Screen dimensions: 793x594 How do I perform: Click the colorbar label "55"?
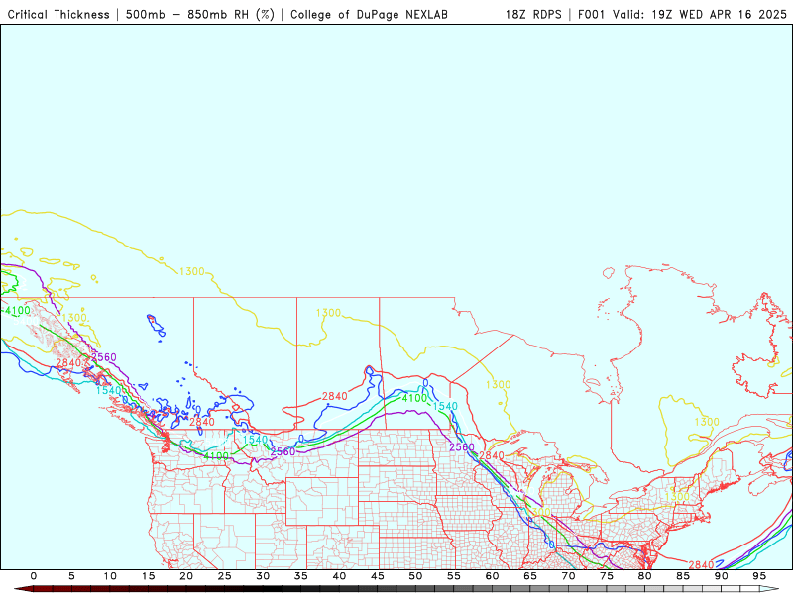click(x=454, y=576)
